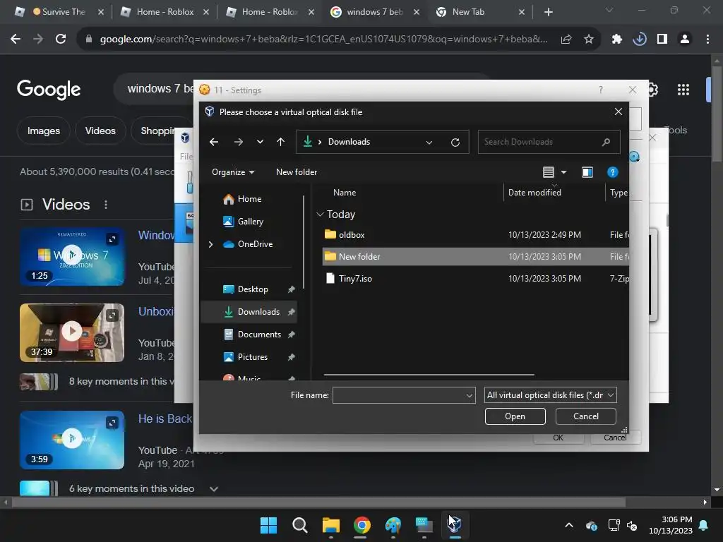Refresh the Downloads folder listing
723x542 pixels.
point(455,143)
